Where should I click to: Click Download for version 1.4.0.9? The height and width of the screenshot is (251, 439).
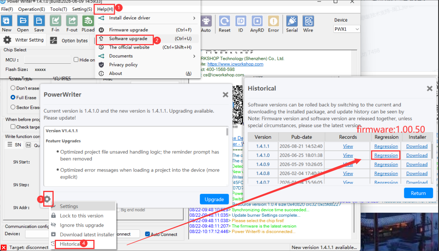[417, 165]
